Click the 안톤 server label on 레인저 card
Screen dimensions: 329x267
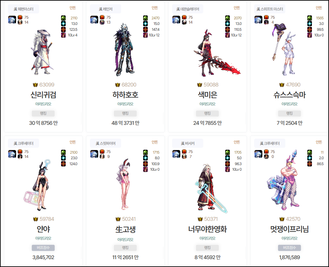click(x=155, y=8)
